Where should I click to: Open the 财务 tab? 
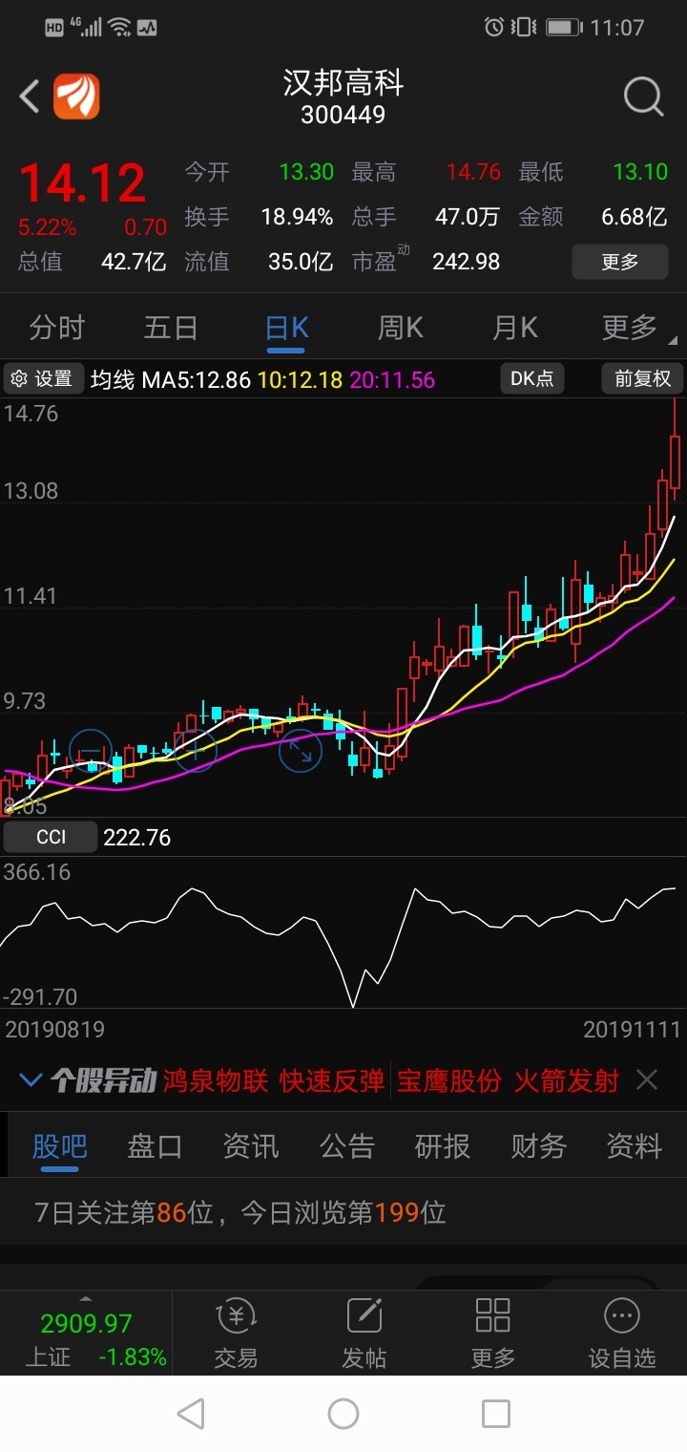[x=538, y=1145]
